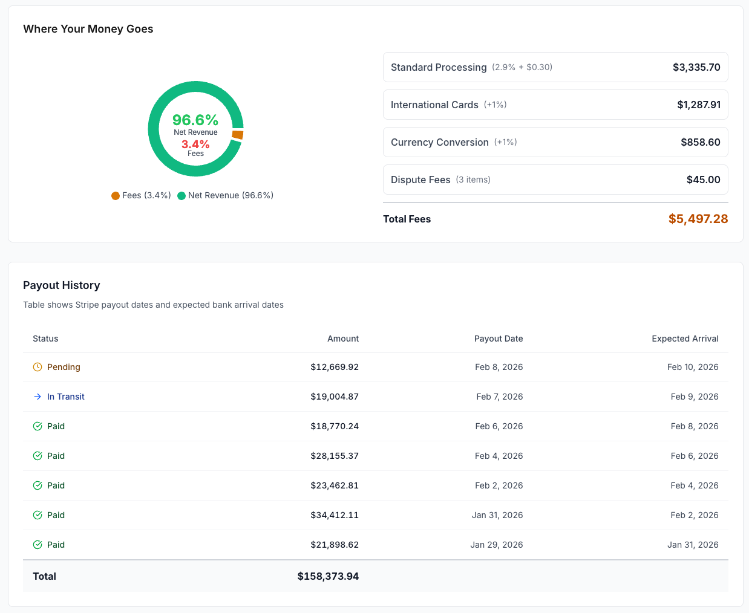Click the Payout Date column header
This screenshot has width=749, height=613.
pos(499,339)
